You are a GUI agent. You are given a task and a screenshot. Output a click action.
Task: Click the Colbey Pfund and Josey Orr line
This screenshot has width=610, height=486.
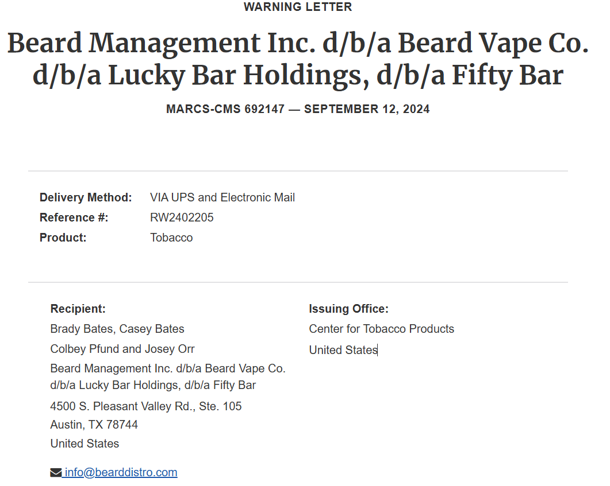122,349
